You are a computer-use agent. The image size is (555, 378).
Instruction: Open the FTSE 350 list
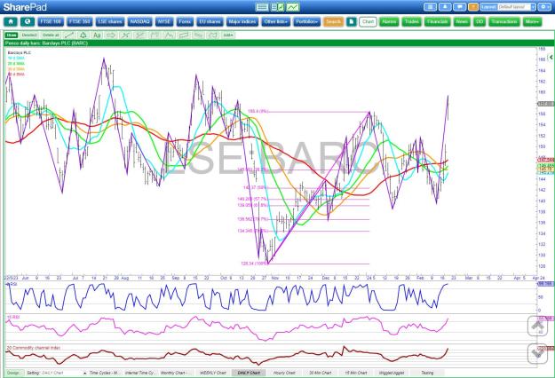(x=80, y=21)
